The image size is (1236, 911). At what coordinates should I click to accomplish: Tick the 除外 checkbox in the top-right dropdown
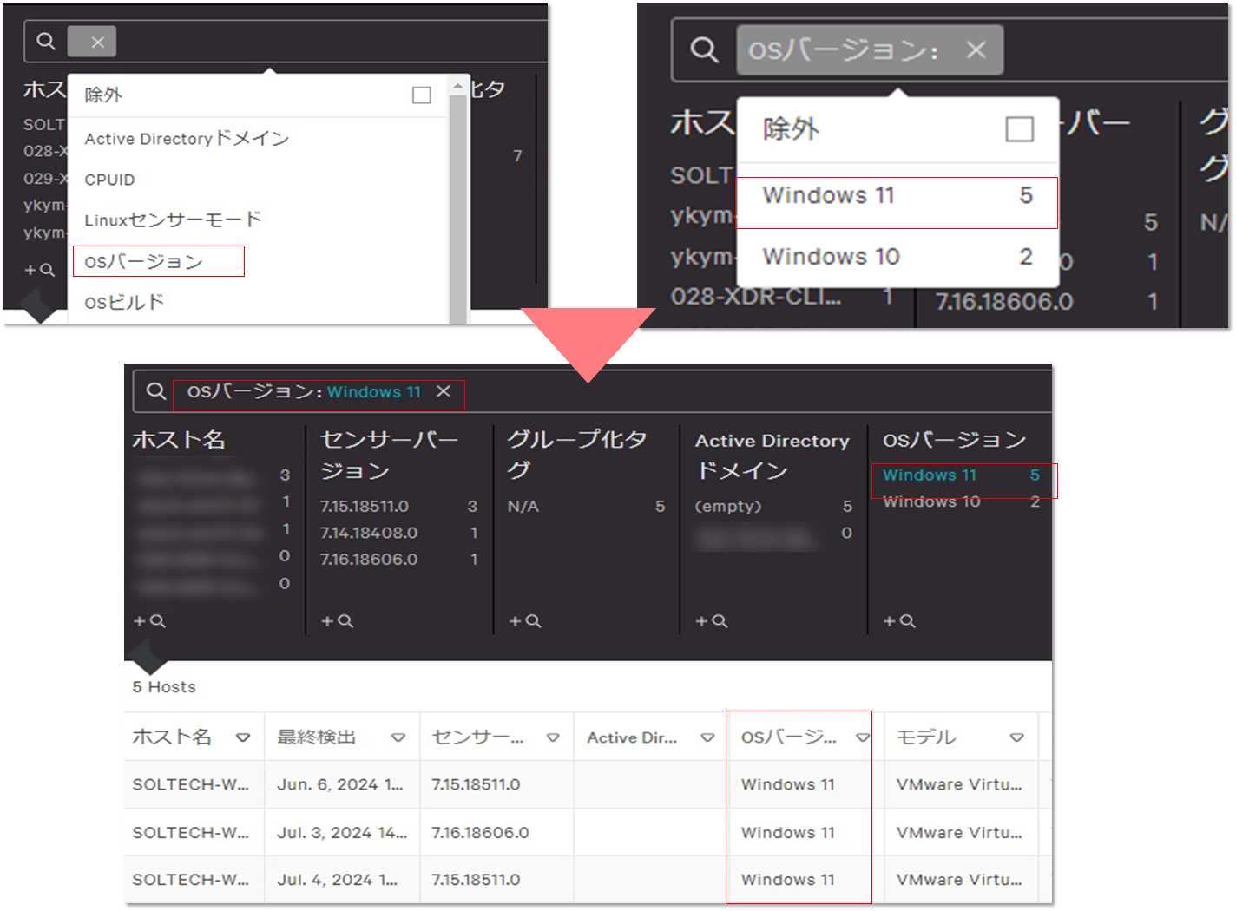tap(1020, 129)
